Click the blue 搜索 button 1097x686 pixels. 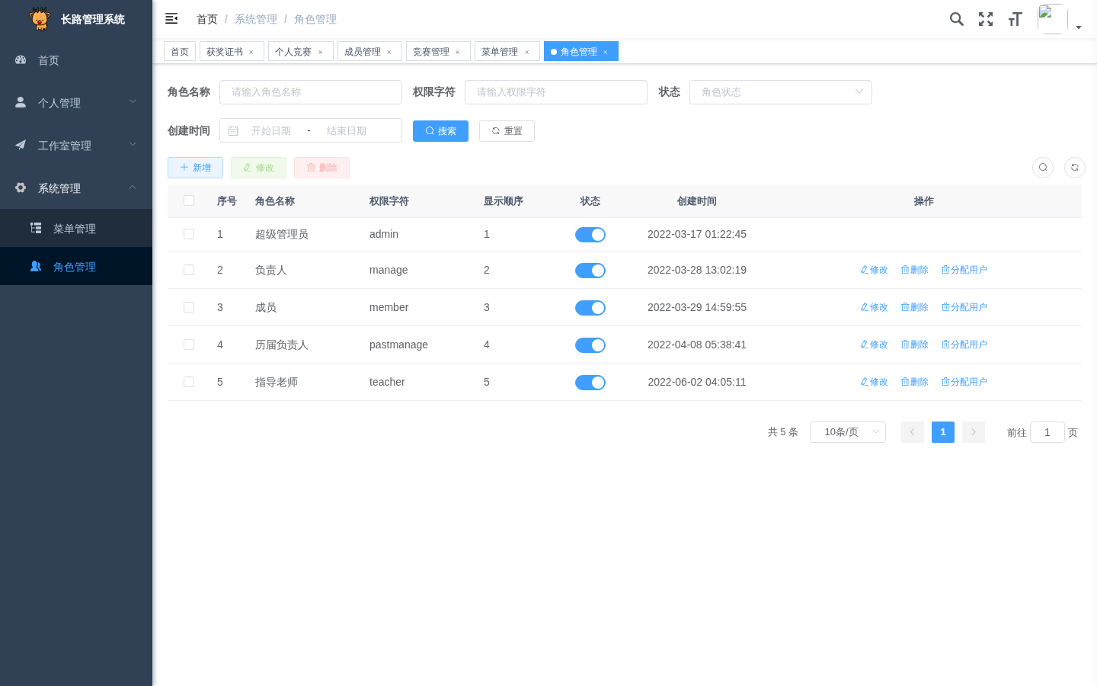click(440, 131)
